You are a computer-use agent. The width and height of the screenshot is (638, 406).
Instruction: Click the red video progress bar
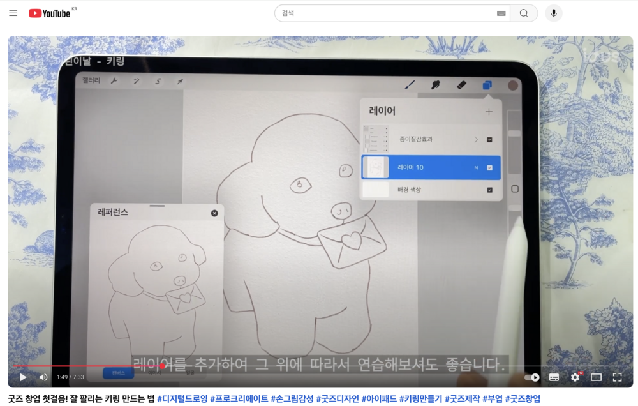[x=89, y=366]
